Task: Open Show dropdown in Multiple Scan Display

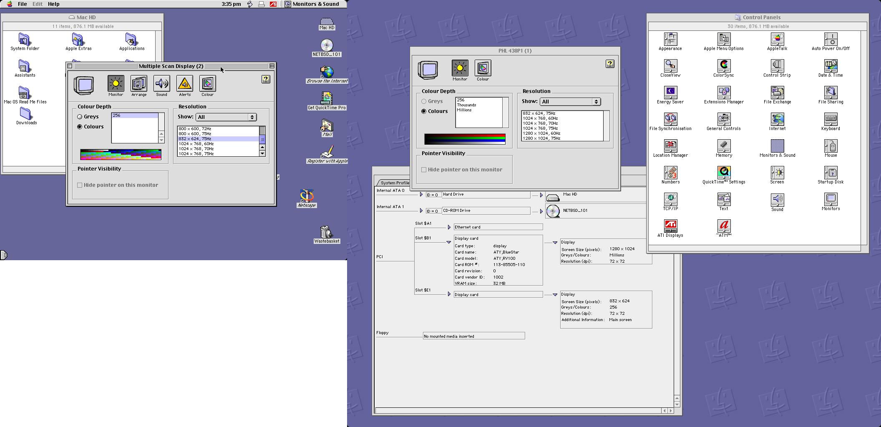Action: [226, 117]
